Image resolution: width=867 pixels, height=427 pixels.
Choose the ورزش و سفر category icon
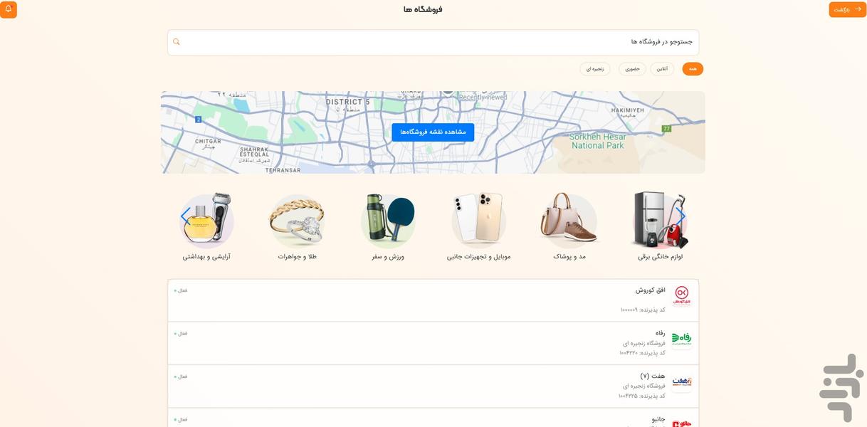tap(388, 220)
